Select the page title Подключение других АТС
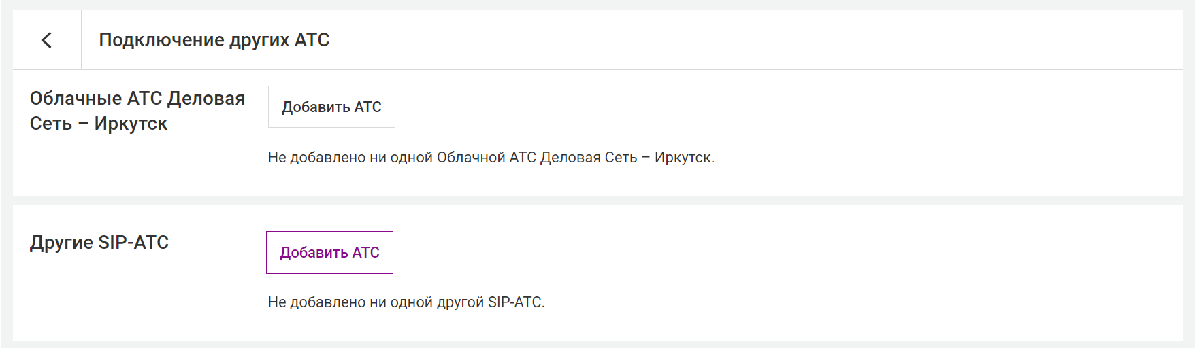 click(x=214, y=40)
